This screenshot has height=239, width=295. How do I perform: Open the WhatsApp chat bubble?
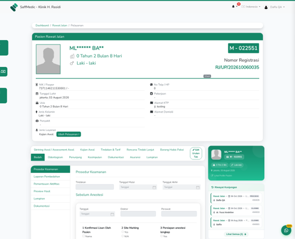coord(286,230)
